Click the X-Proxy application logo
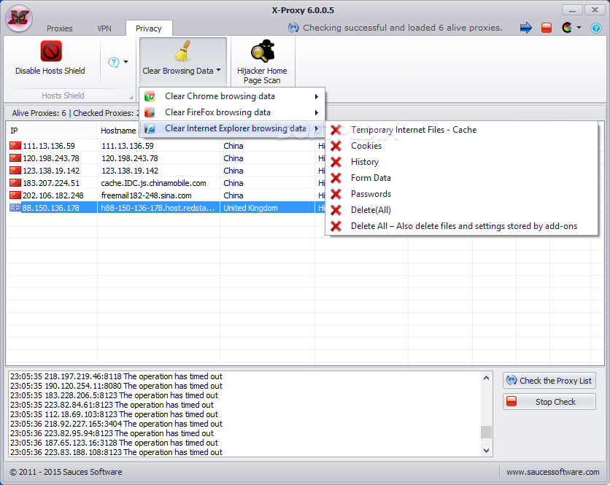The height and width of the screenshot is (485, 610). (x=19, y=18)
